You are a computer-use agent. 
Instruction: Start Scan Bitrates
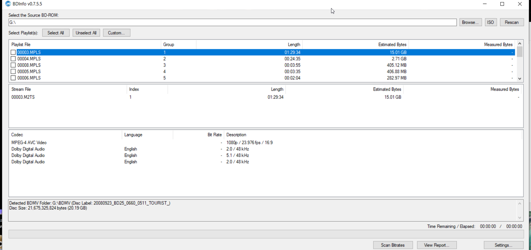click(393, 245)
